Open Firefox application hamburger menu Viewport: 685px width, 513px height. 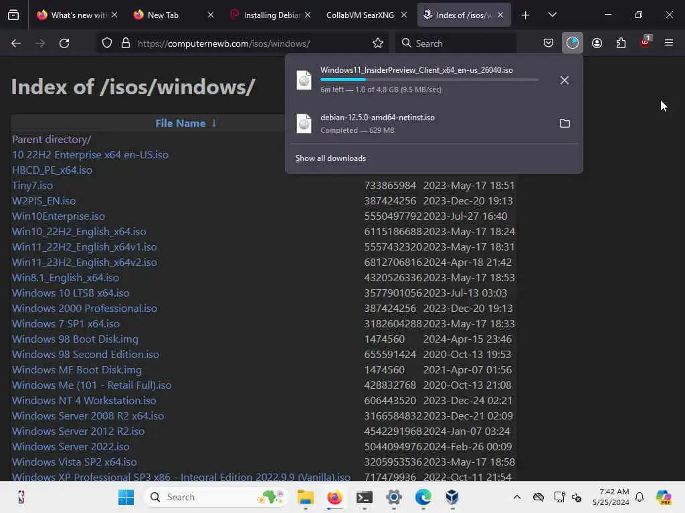tap(669, 43)
